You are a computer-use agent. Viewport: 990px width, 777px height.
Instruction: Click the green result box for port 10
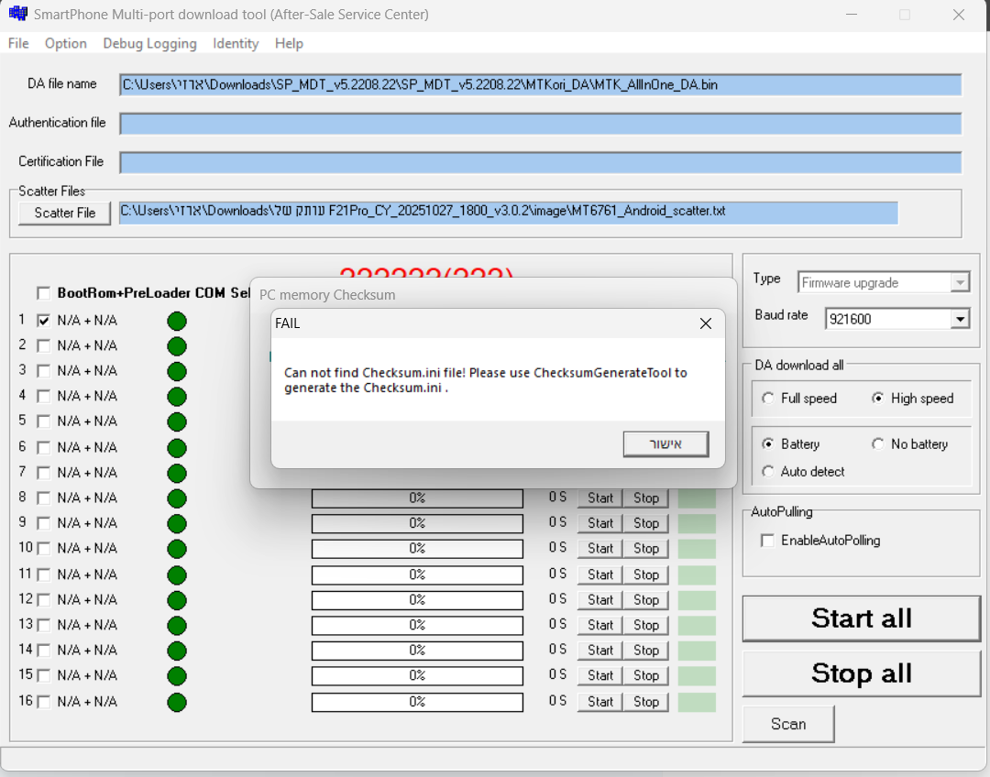click(x=697, y=549)
